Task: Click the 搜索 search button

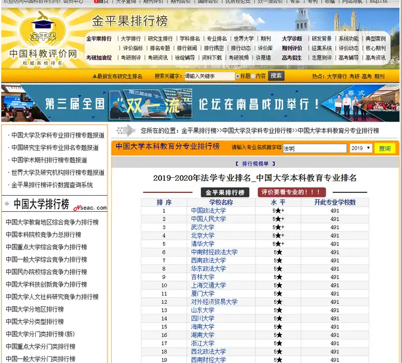Action: (x=276, y=76)
